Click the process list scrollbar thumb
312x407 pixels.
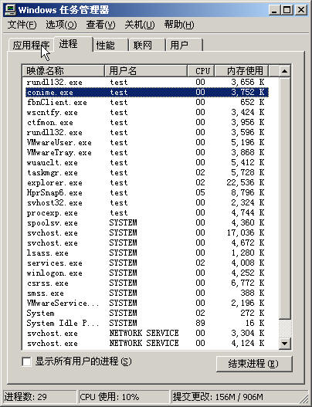coord(285,198)
